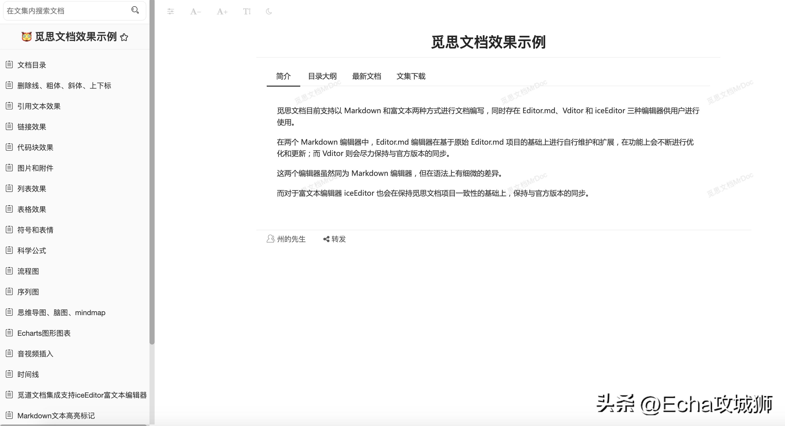Open the 文集下载 download tab
This screenshot has width=785, height=426.
point(411,76)
